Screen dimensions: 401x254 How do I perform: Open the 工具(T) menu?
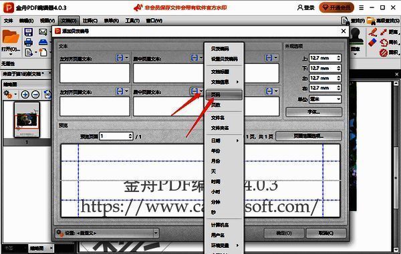click(132, 21)
